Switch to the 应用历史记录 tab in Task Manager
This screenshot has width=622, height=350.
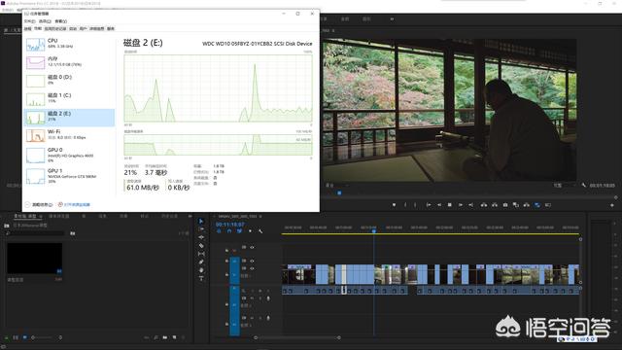[55, 28]
